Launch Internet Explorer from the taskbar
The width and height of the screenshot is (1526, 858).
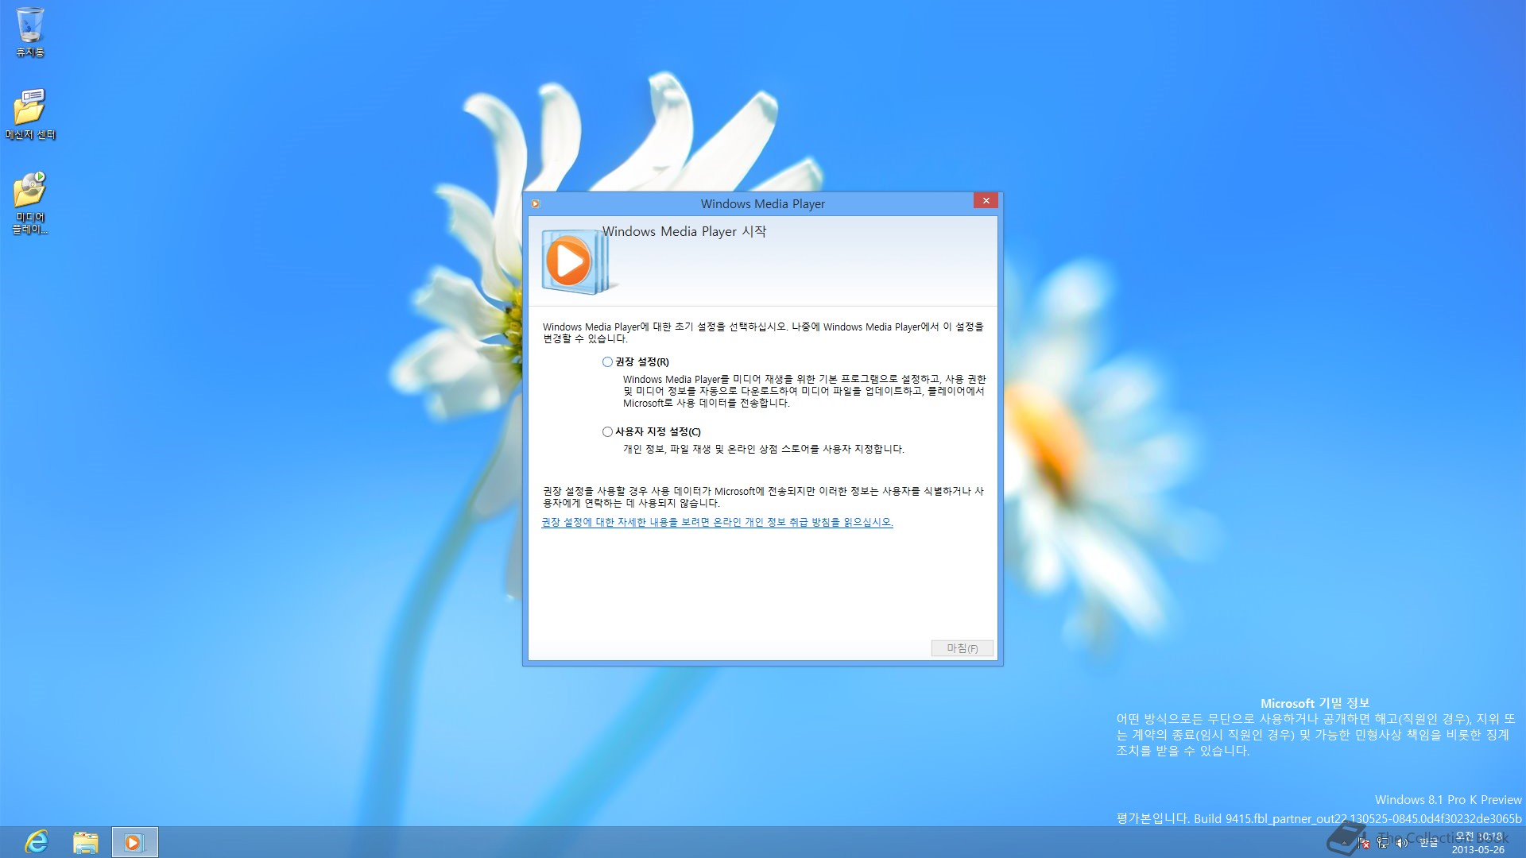37,842
